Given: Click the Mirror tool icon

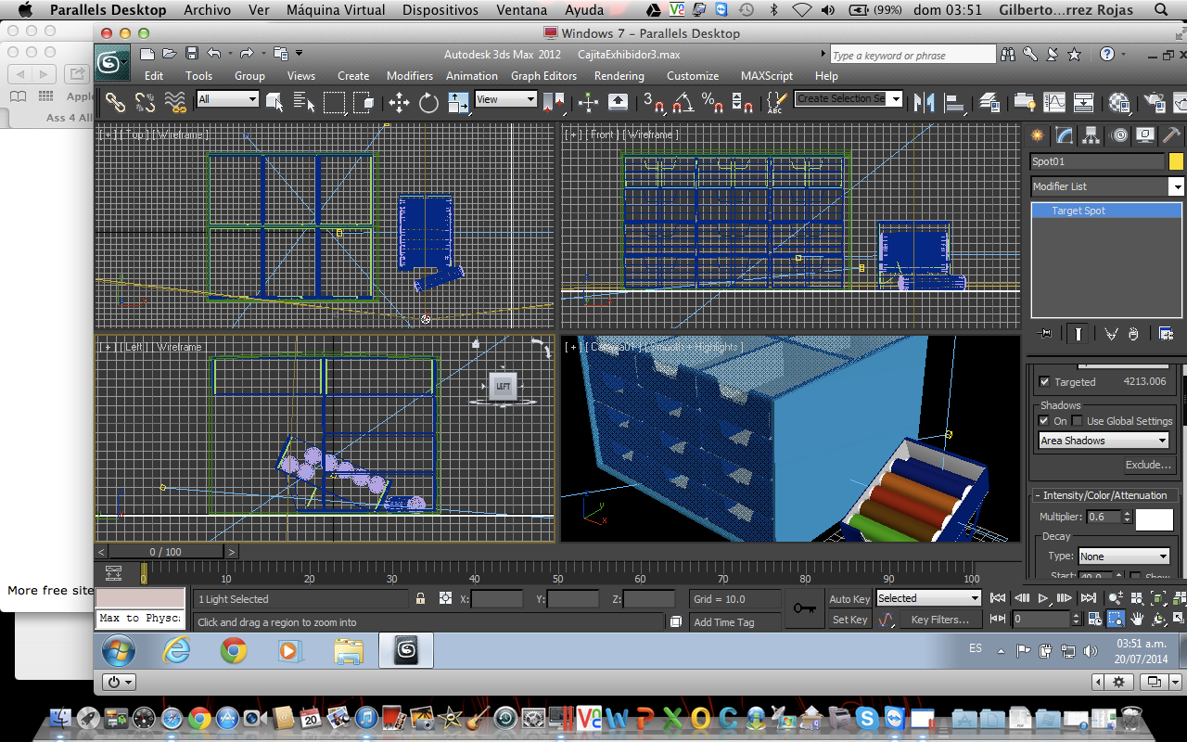Looking at the screenshot, I should [x=924, y=102].
